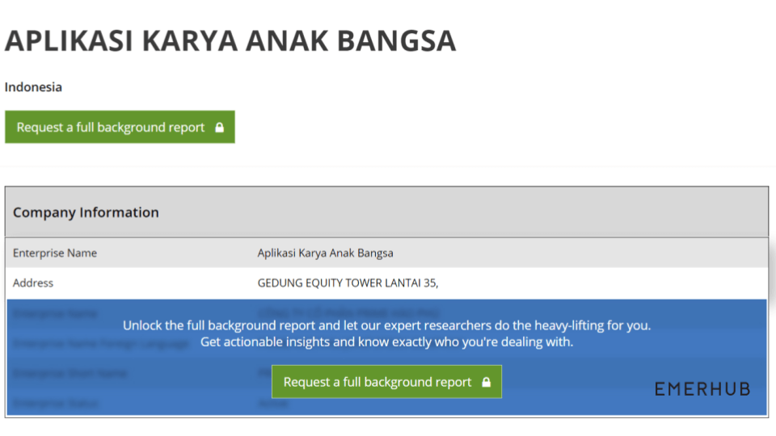Click the lock icon in the top green button

click(220, 128)
